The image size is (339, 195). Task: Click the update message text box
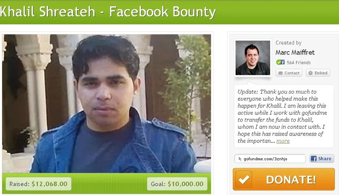coord(284,116)
